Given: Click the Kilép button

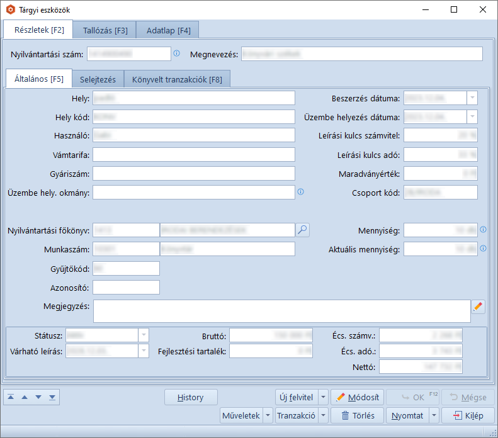Looking at the screenshot, I should [x=468, y=415].
